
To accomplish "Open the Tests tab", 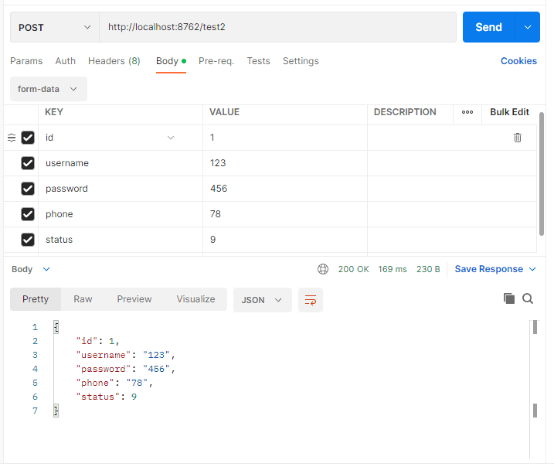I will (258, 61).
